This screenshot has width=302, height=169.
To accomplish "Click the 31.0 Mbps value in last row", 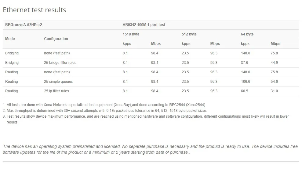I will click(274, 91).
